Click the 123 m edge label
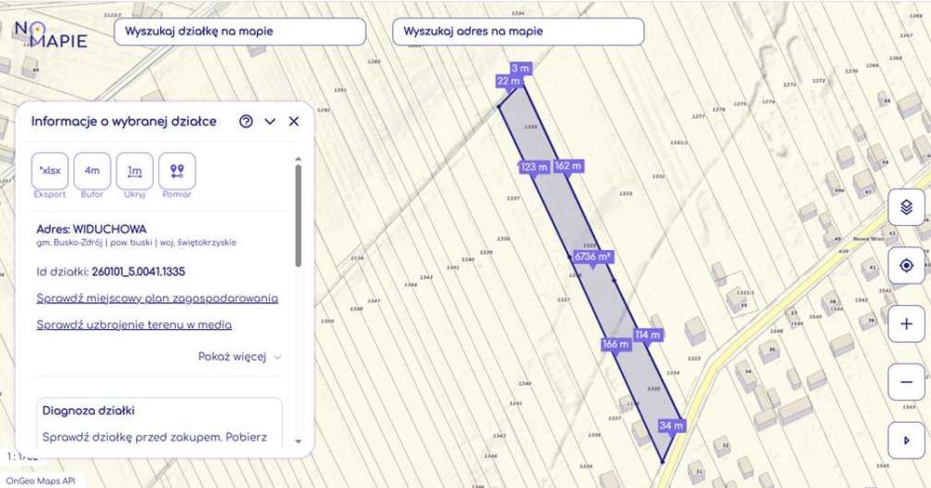 tap(533, 167)
